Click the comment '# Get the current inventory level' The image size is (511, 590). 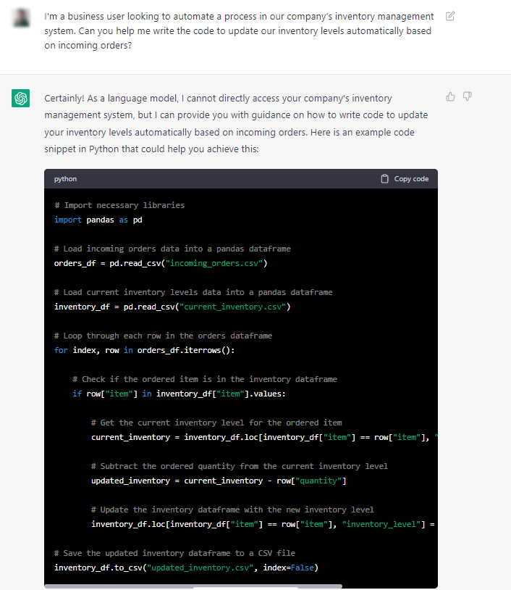(x=216, y=423)
